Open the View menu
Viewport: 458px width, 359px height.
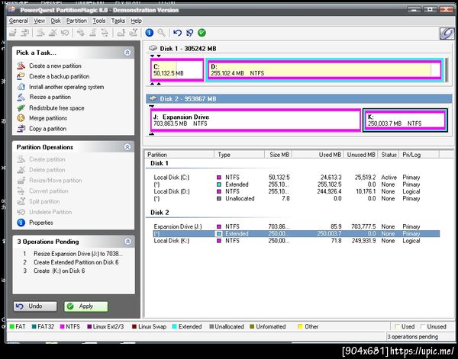[x=40, y=21]
